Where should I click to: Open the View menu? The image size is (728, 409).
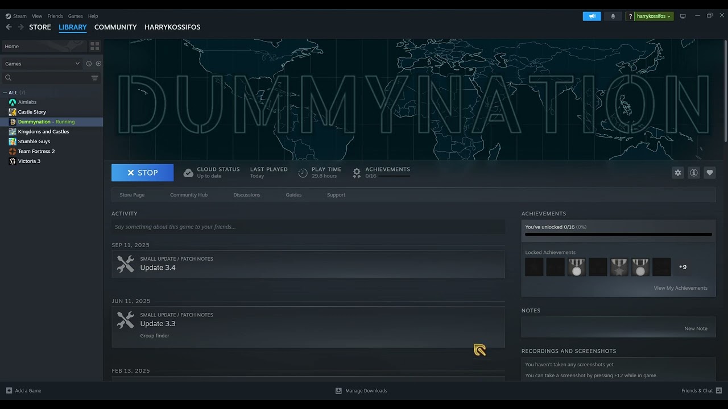coord(37,16)
